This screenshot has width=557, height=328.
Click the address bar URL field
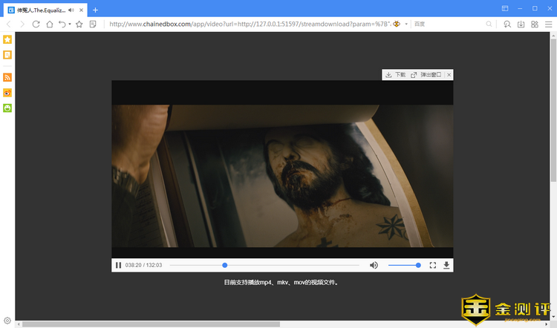[x=245, y=24]
